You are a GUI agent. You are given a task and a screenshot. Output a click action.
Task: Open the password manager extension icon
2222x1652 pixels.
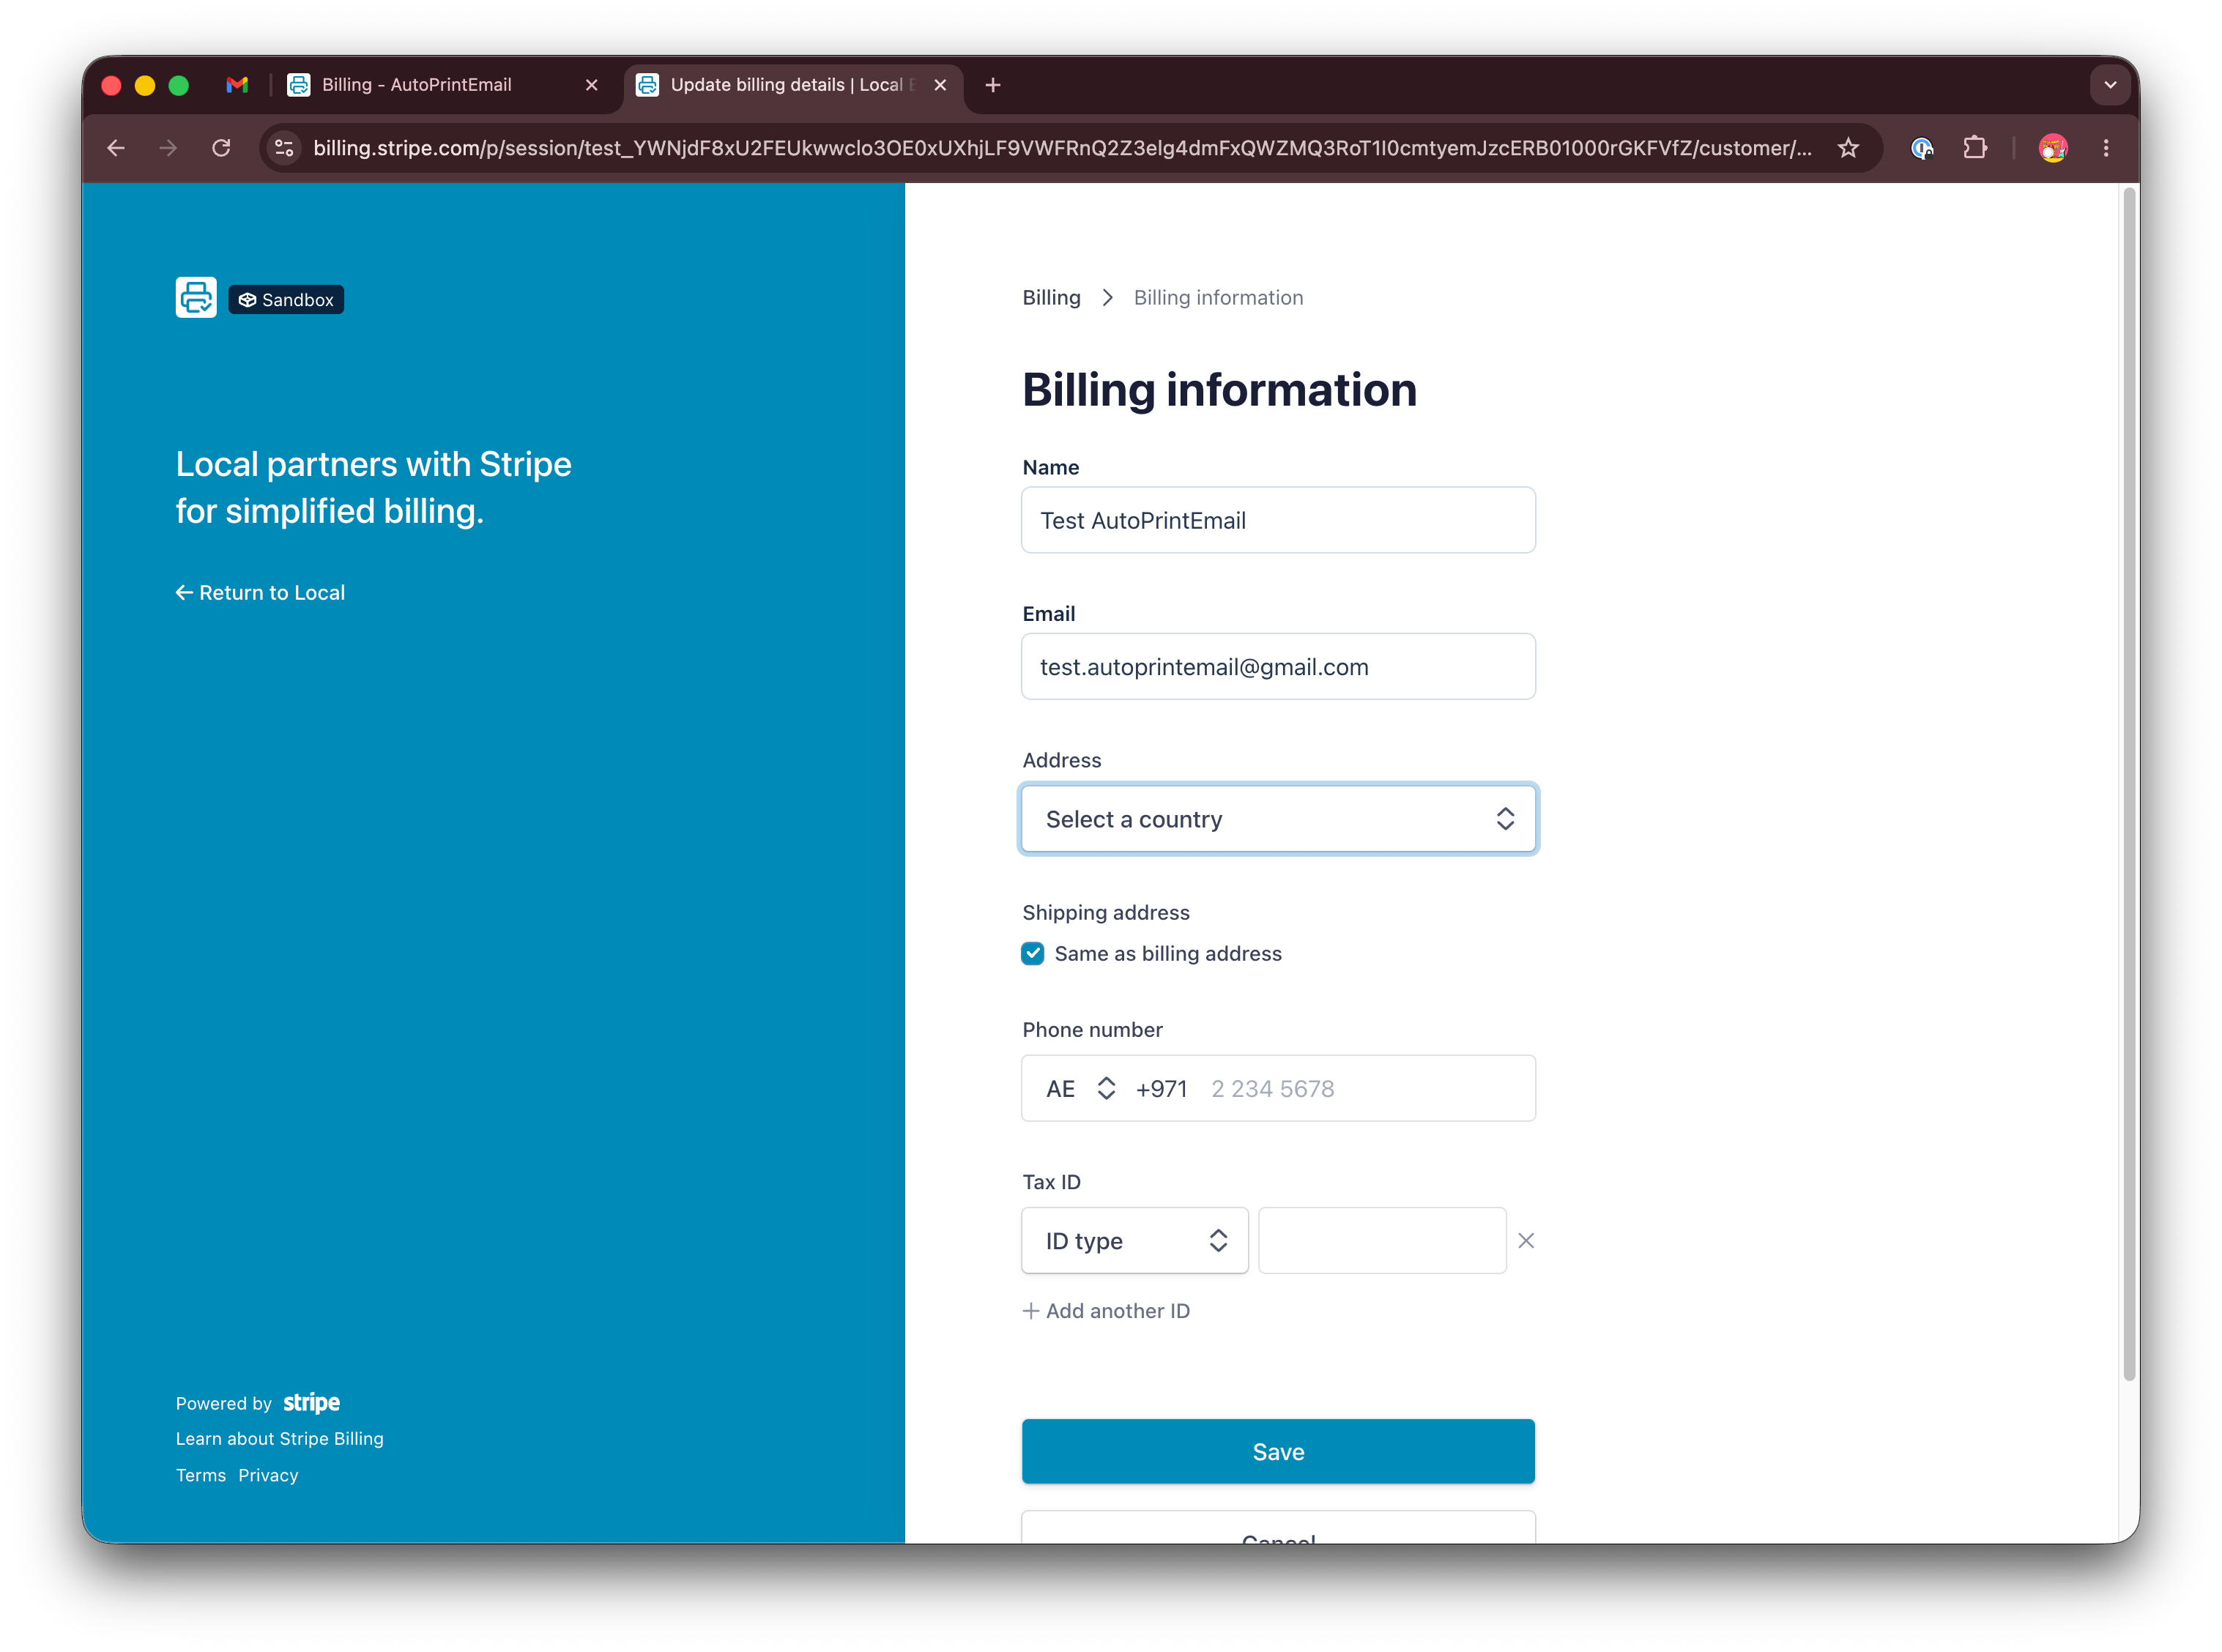[x=1921, y=148]
